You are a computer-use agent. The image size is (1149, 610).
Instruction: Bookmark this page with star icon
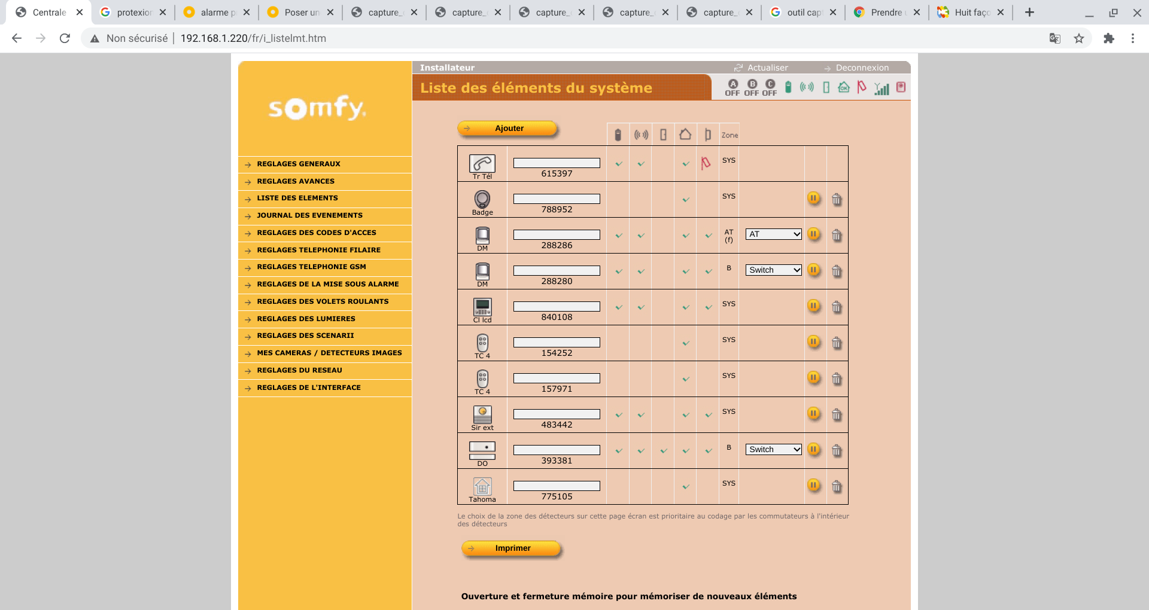(1079, 38)
